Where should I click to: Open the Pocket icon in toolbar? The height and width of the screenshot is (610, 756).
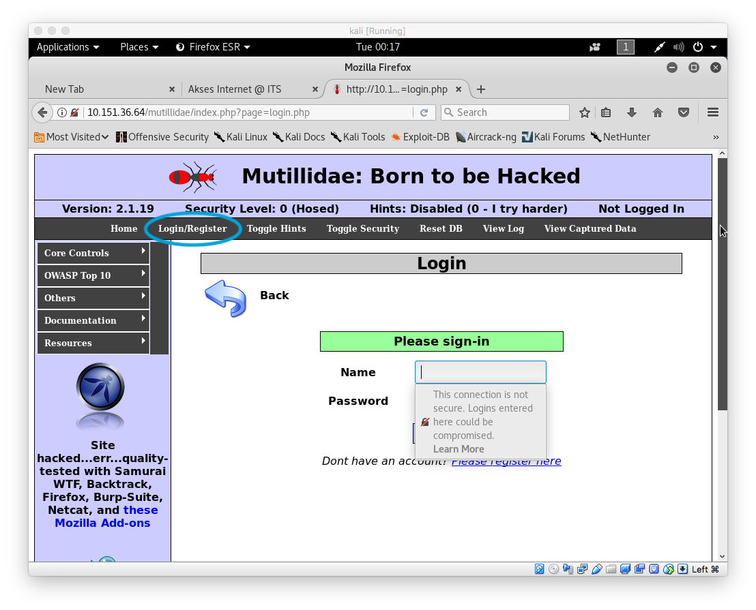(683, 112)
